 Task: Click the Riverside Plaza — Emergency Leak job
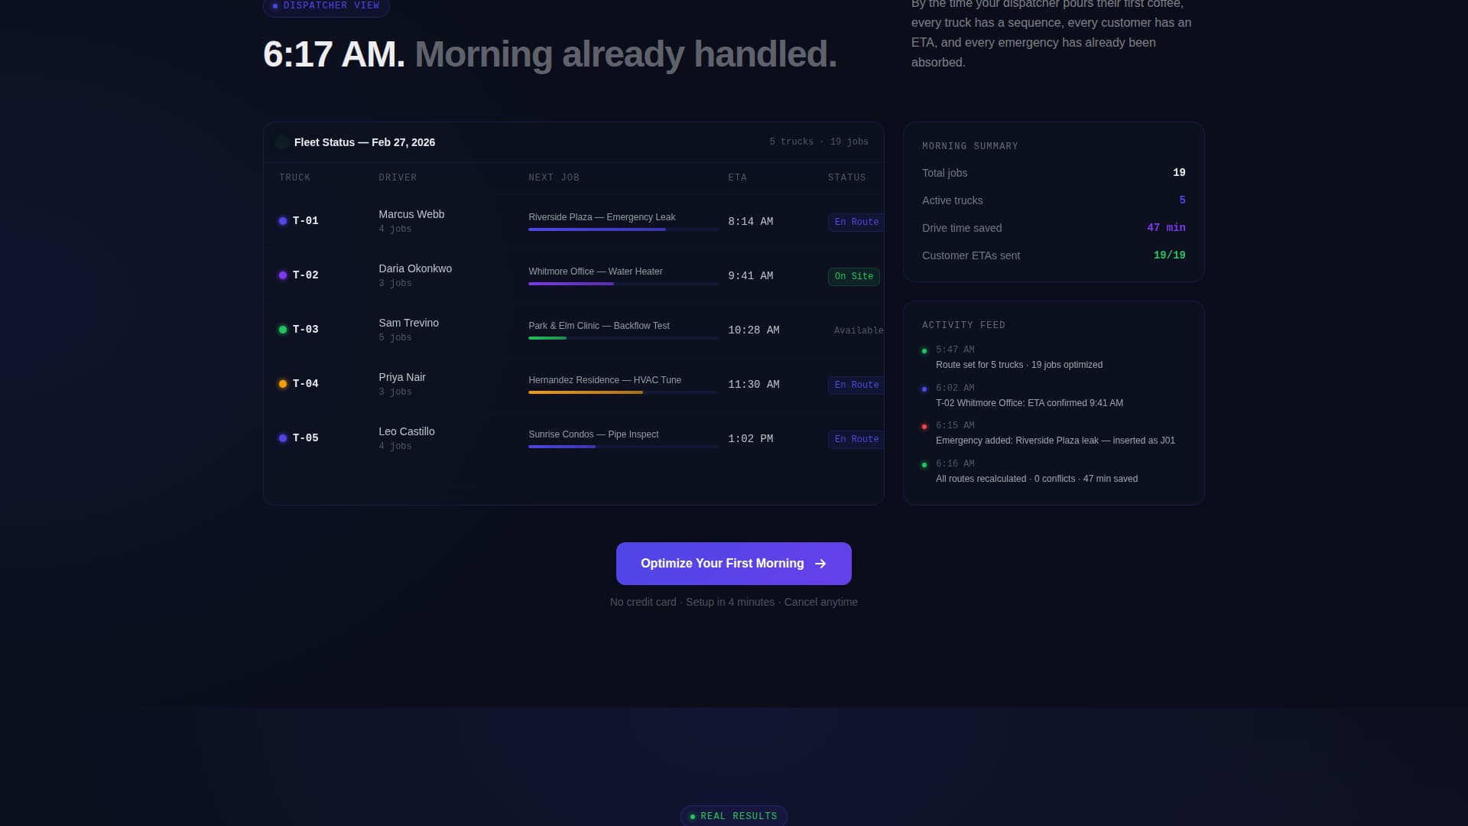(602, 217)
